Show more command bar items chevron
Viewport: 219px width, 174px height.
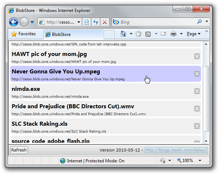coord(207,31)
